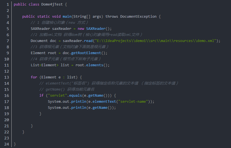Click the for keyword of the loop
Image resolution: width=231 pixels, height=148 pixels.
point(34,77)
